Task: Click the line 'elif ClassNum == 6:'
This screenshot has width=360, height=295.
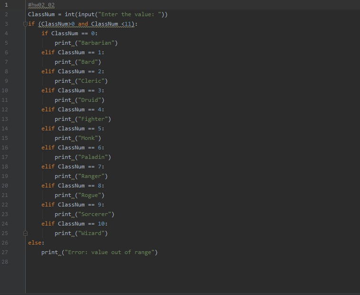Action: click(x=73, y=147)
